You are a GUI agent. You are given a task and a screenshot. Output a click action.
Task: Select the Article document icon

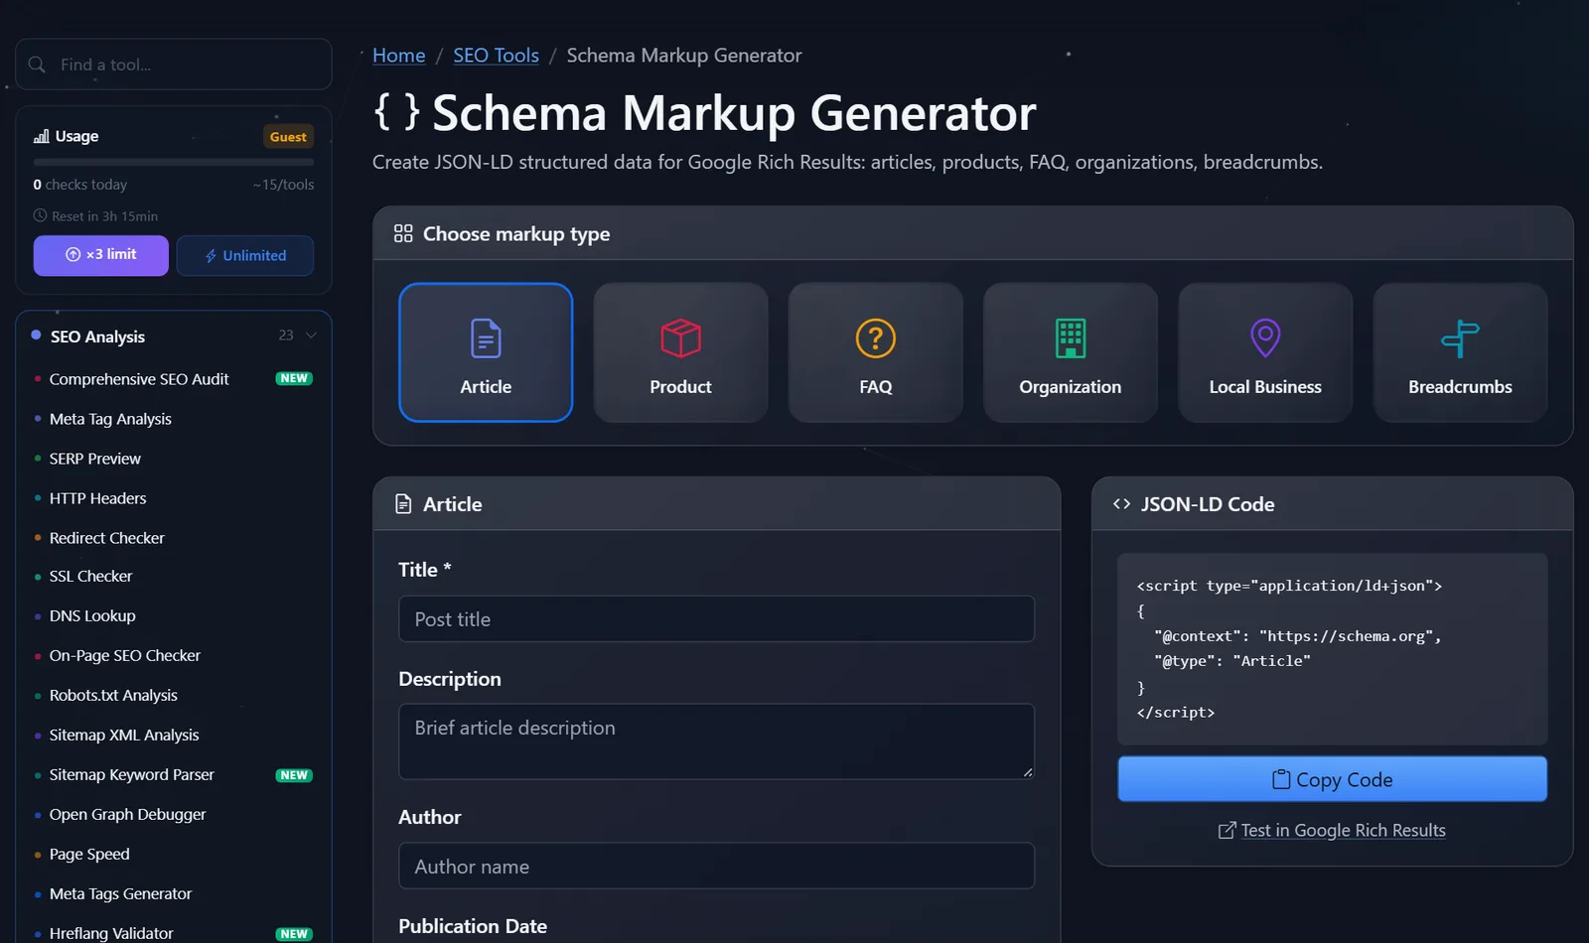click(486, 338)
